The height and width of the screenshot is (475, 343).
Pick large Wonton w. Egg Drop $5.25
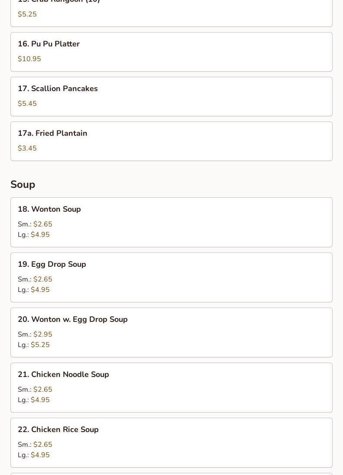click(x=40, y=345)
